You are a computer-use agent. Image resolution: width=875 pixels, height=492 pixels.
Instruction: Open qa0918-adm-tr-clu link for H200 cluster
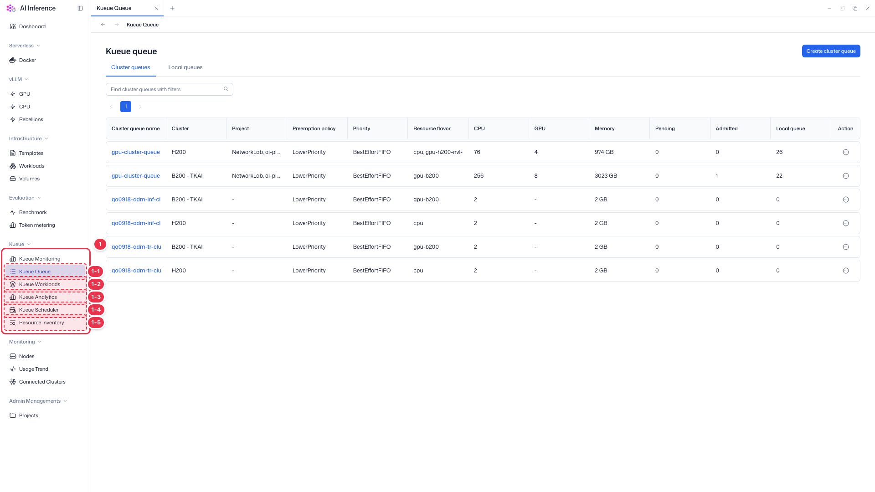[x=136, y=271]
